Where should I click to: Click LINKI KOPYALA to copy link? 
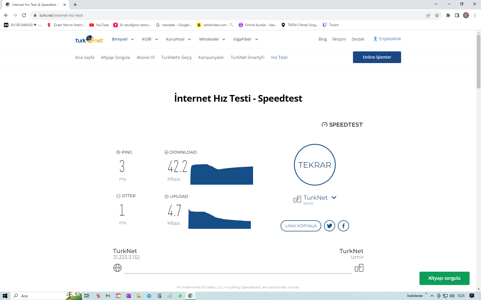coord(301,226)
